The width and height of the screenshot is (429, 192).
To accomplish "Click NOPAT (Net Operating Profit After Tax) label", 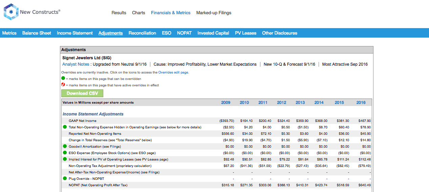I will [x=98, y=185].
